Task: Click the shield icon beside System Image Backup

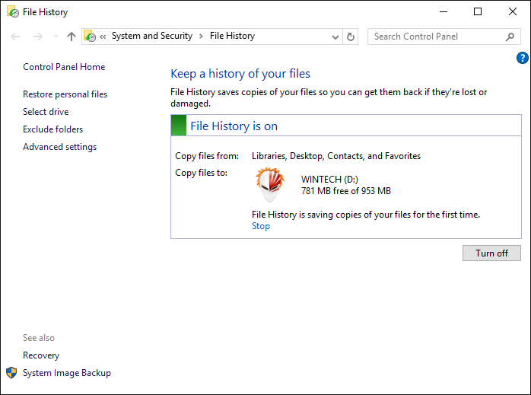Action: click(x=11, y=373)
